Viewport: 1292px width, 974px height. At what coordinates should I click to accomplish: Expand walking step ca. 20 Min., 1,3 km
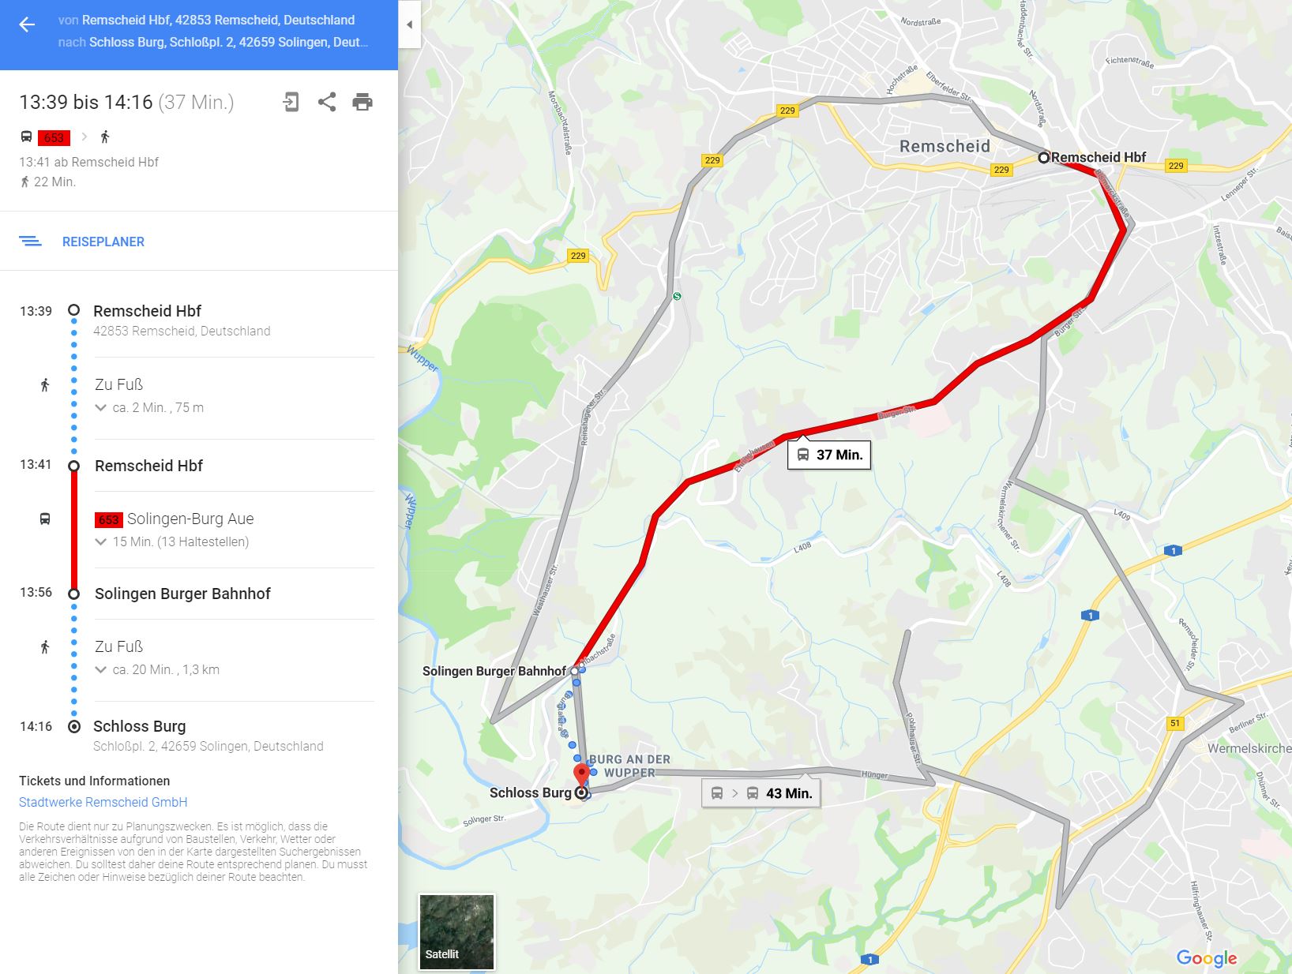[x=157, y=670]
